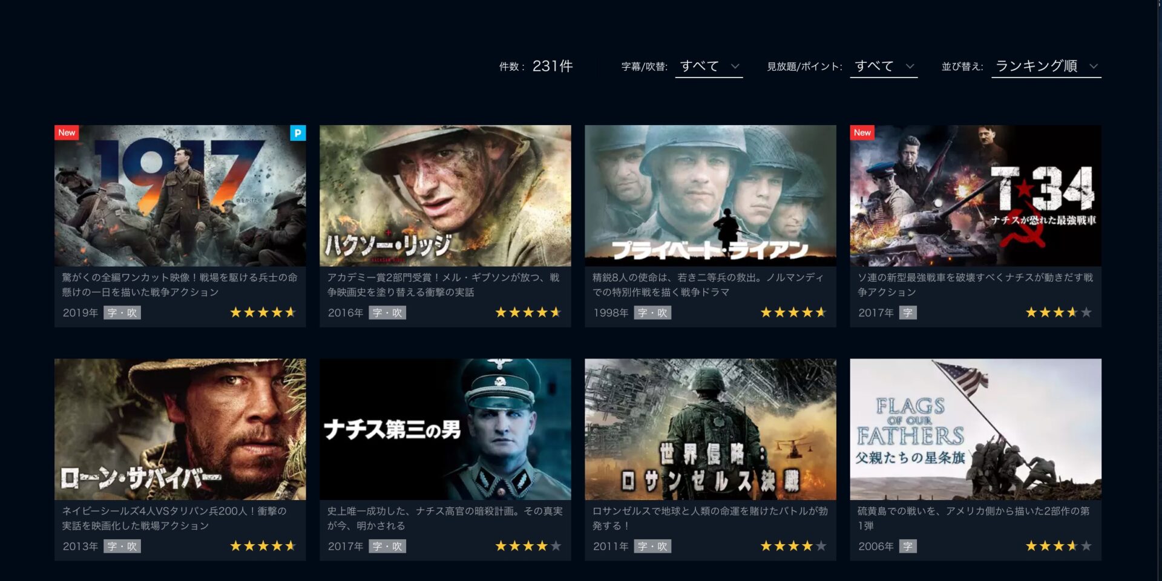Open the 世界侵略：ロサンゼルス決戦 thumbnail
The height and width of the screenshot is (581, 1162).
point(711,429)
